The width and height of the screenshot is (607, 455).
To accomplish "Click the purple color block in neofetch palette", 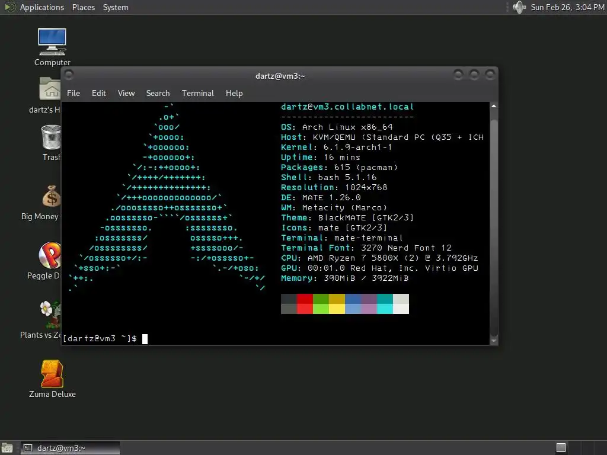I will 369,304.
